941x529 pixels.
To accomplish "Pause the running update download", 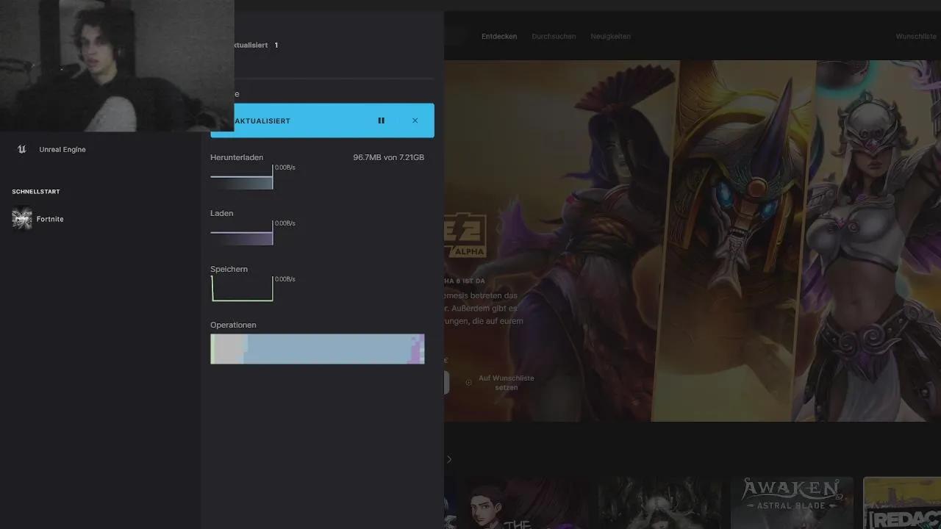I will click(381, 120).
